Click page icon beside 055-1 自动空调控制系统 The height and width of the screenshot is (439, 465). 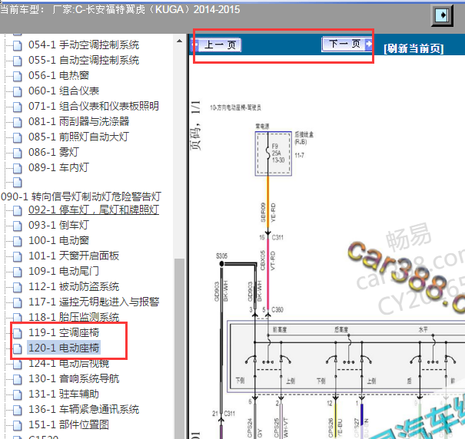click(x=18, y=61)
